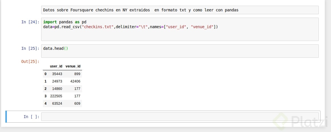
Task: Click the Out[25] output prompt
Action: [30, 61]
